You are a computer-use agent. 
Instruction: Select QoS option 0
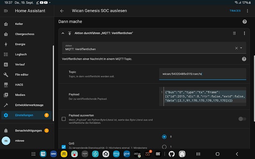pyautogui.click(x=164, y=137)
